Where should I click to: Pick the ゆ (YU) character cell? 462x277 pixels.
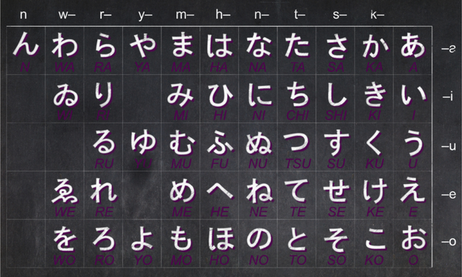(142, 147)
